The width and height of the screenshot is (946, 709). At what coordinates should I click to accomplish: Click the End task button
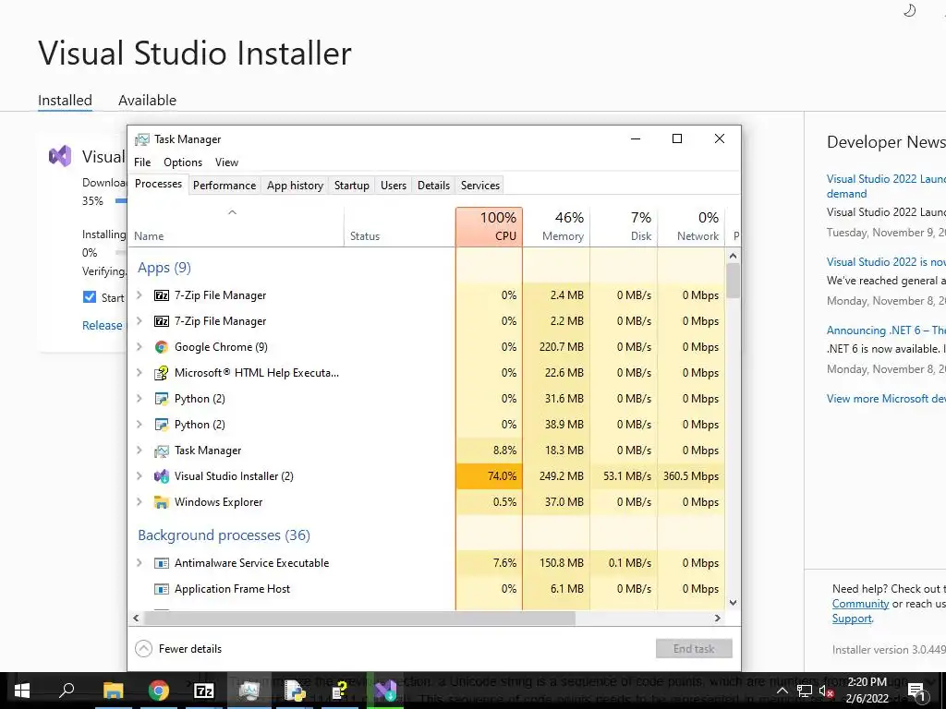point(694,649)
